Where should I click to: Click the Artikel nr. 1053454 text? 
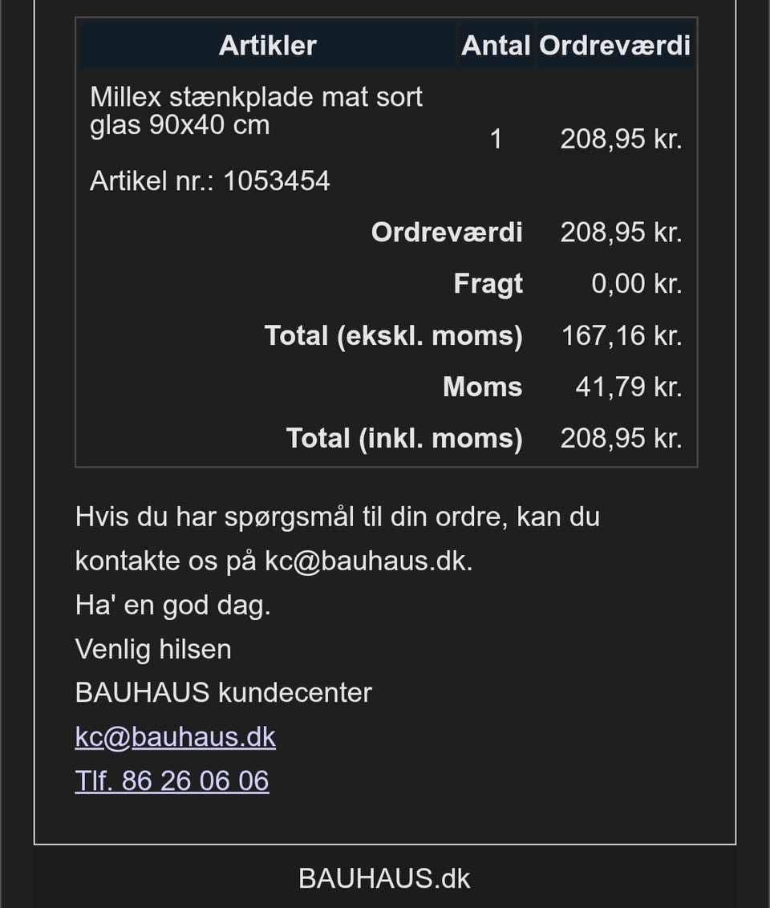point(209,180)
